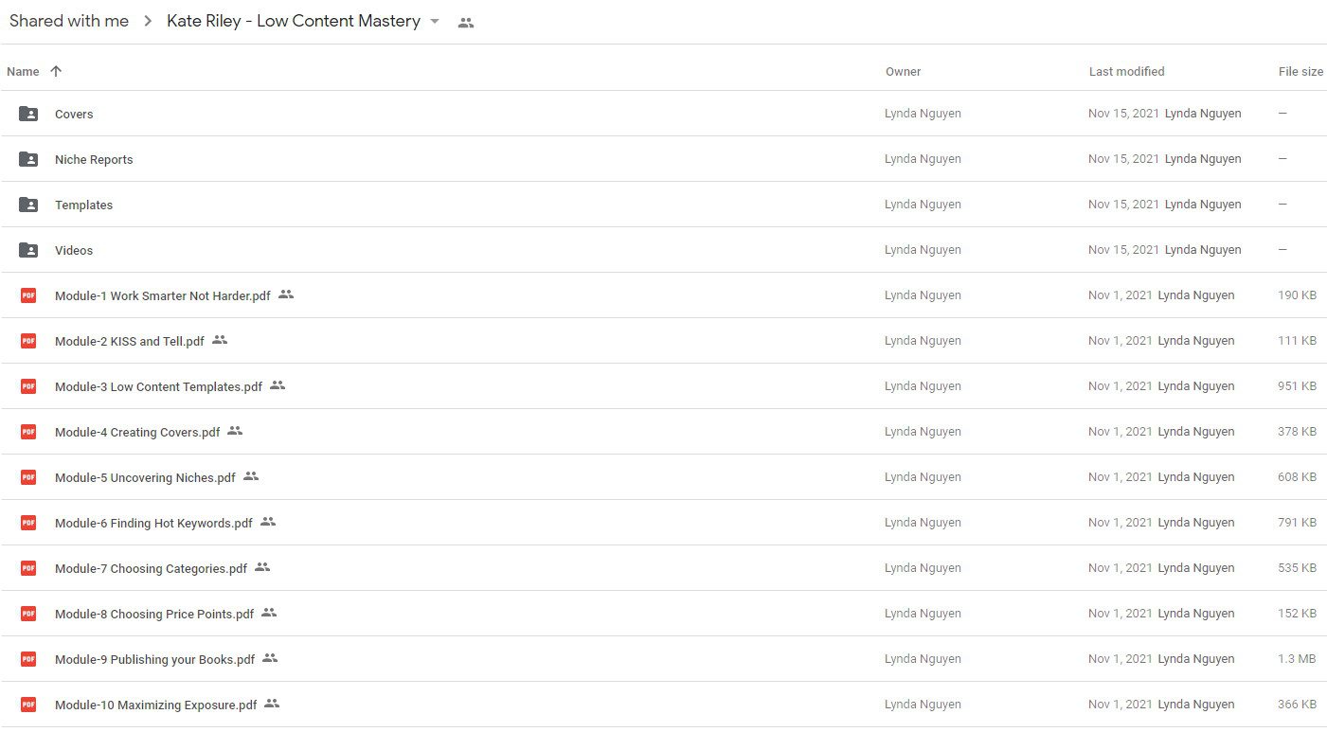This screenshot has width=1327, height=732.
Task: Click shared-people icon beside Module-4 Creating Covers
Action: pos(235,431)
